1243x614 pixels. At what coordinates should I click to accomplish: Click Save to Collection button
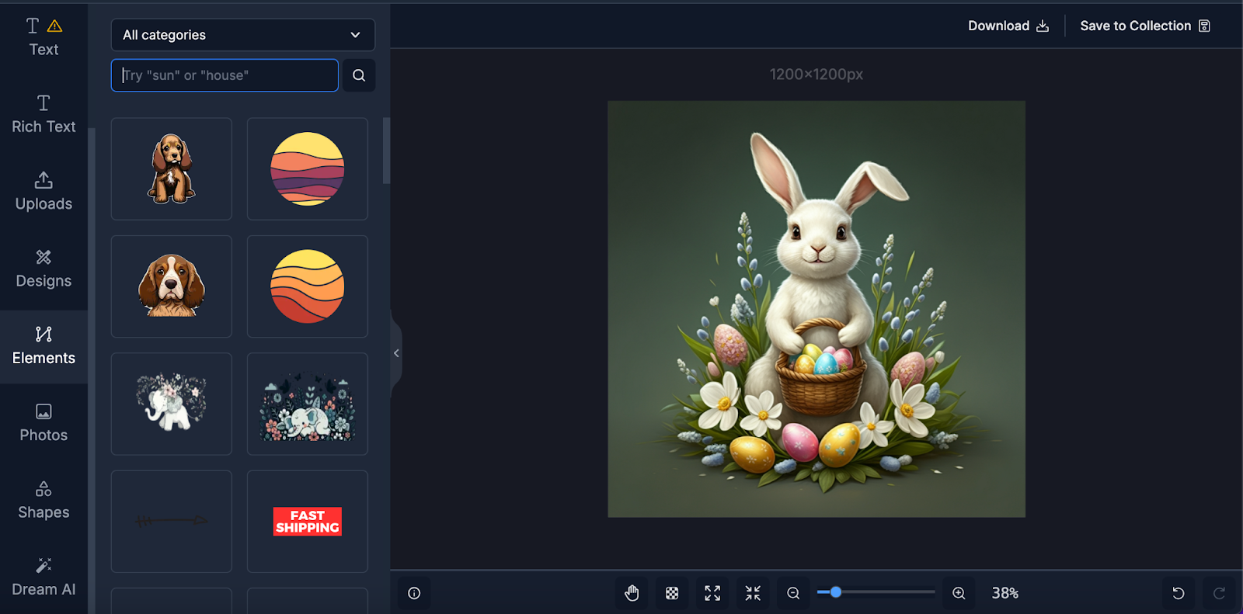[x=1145, y=26]
